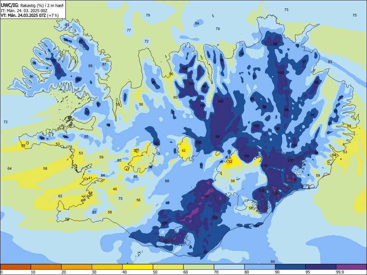Click the map value '32' in the central yellow area
Screen dimensions: 367x275
230,162
